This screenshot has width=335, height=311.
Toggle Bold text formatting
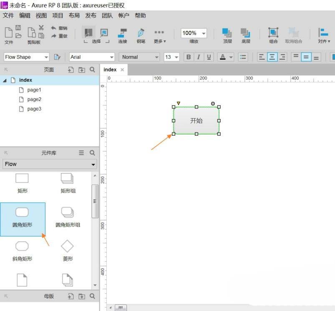pyautogui.click(x=189, y=57)
